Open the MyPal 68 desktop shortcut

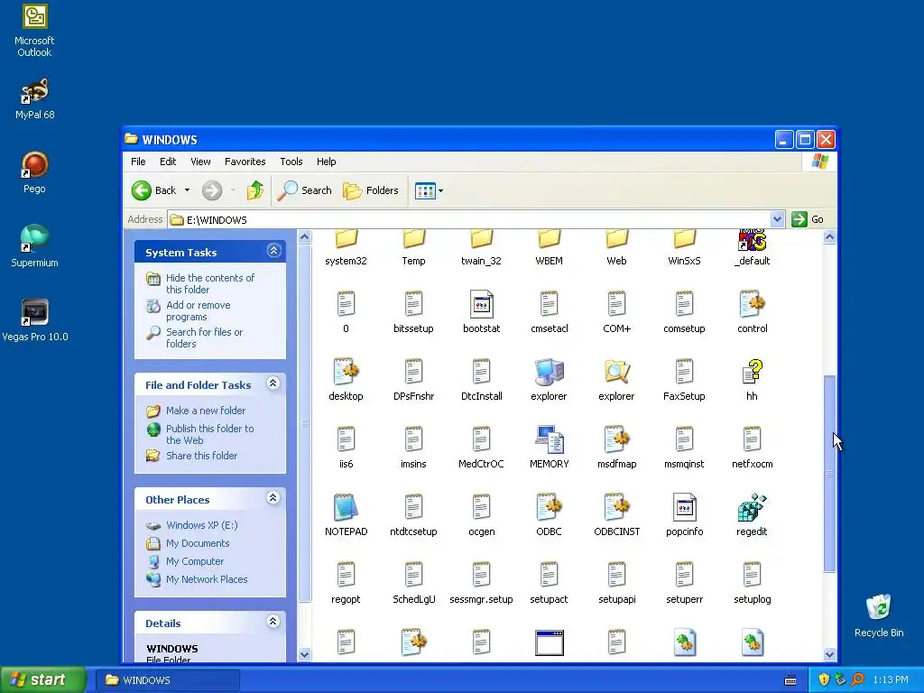click(35, 98)
